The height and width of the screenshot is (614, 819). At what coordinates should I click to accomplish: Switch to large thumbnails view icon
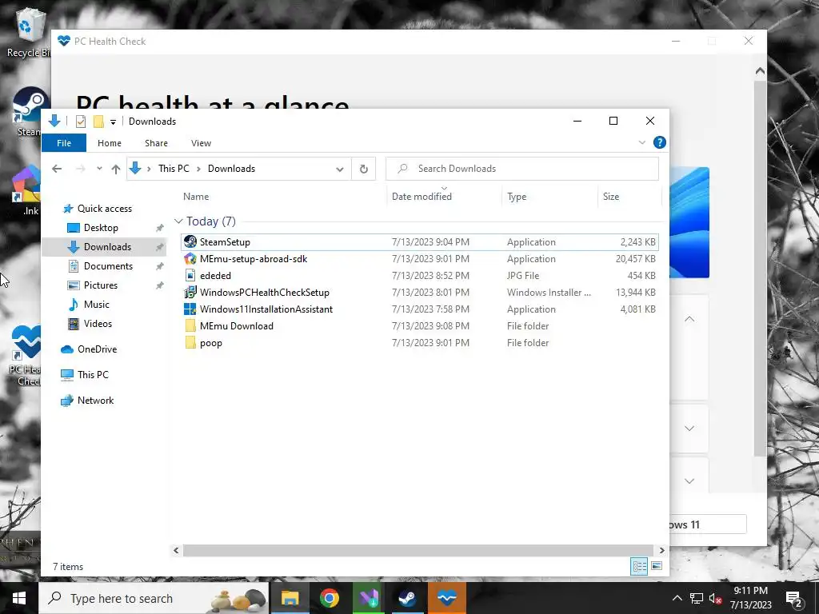(x=657, y=567)
